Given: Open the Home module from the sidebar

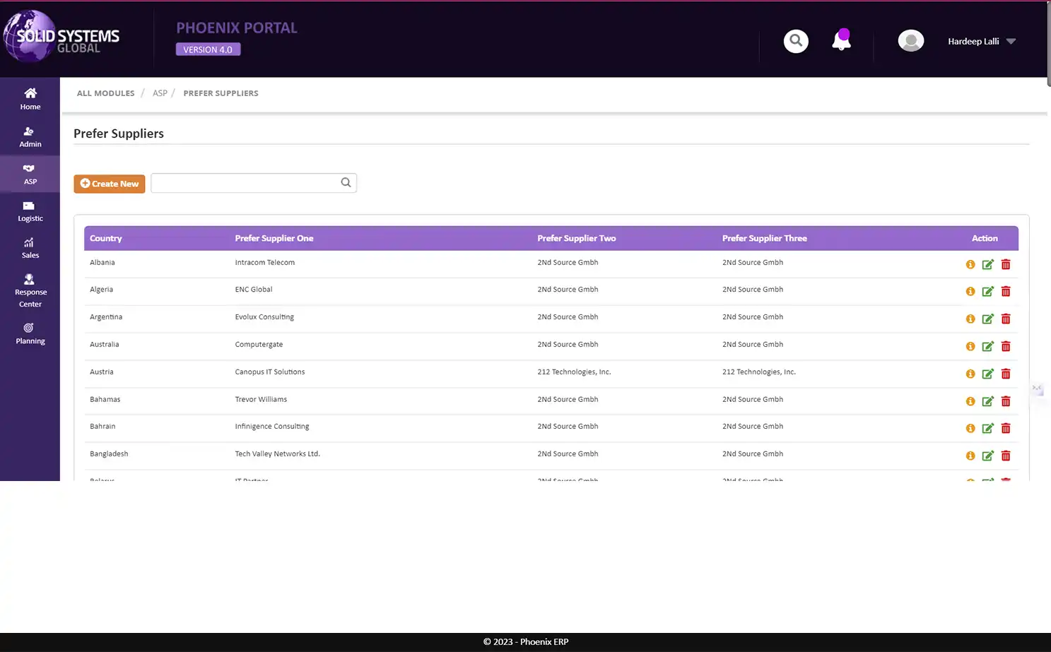Looking at the screenshot, I should (x=30, y=99).
